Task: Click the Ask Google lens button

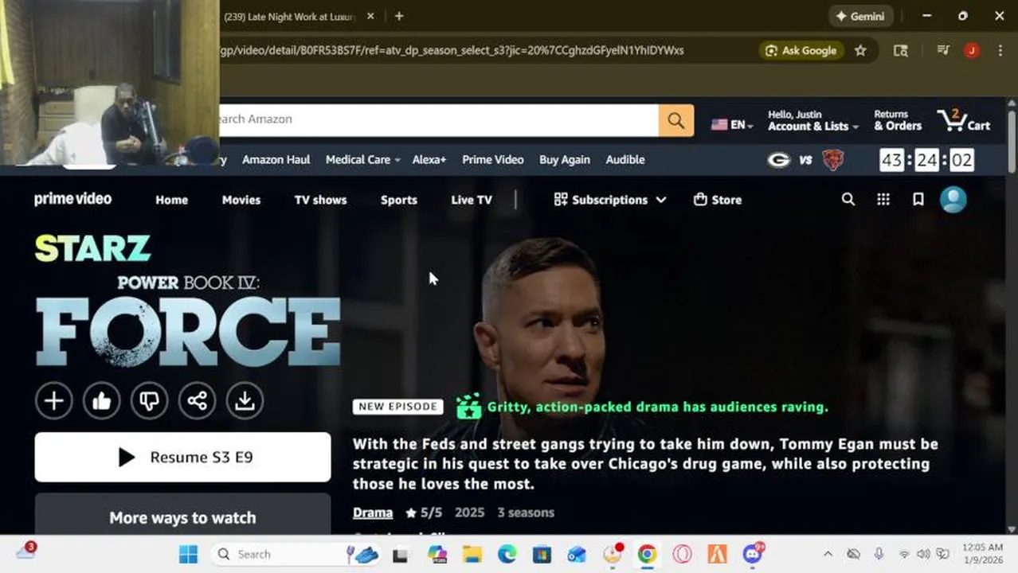Action: coord(801,50)
